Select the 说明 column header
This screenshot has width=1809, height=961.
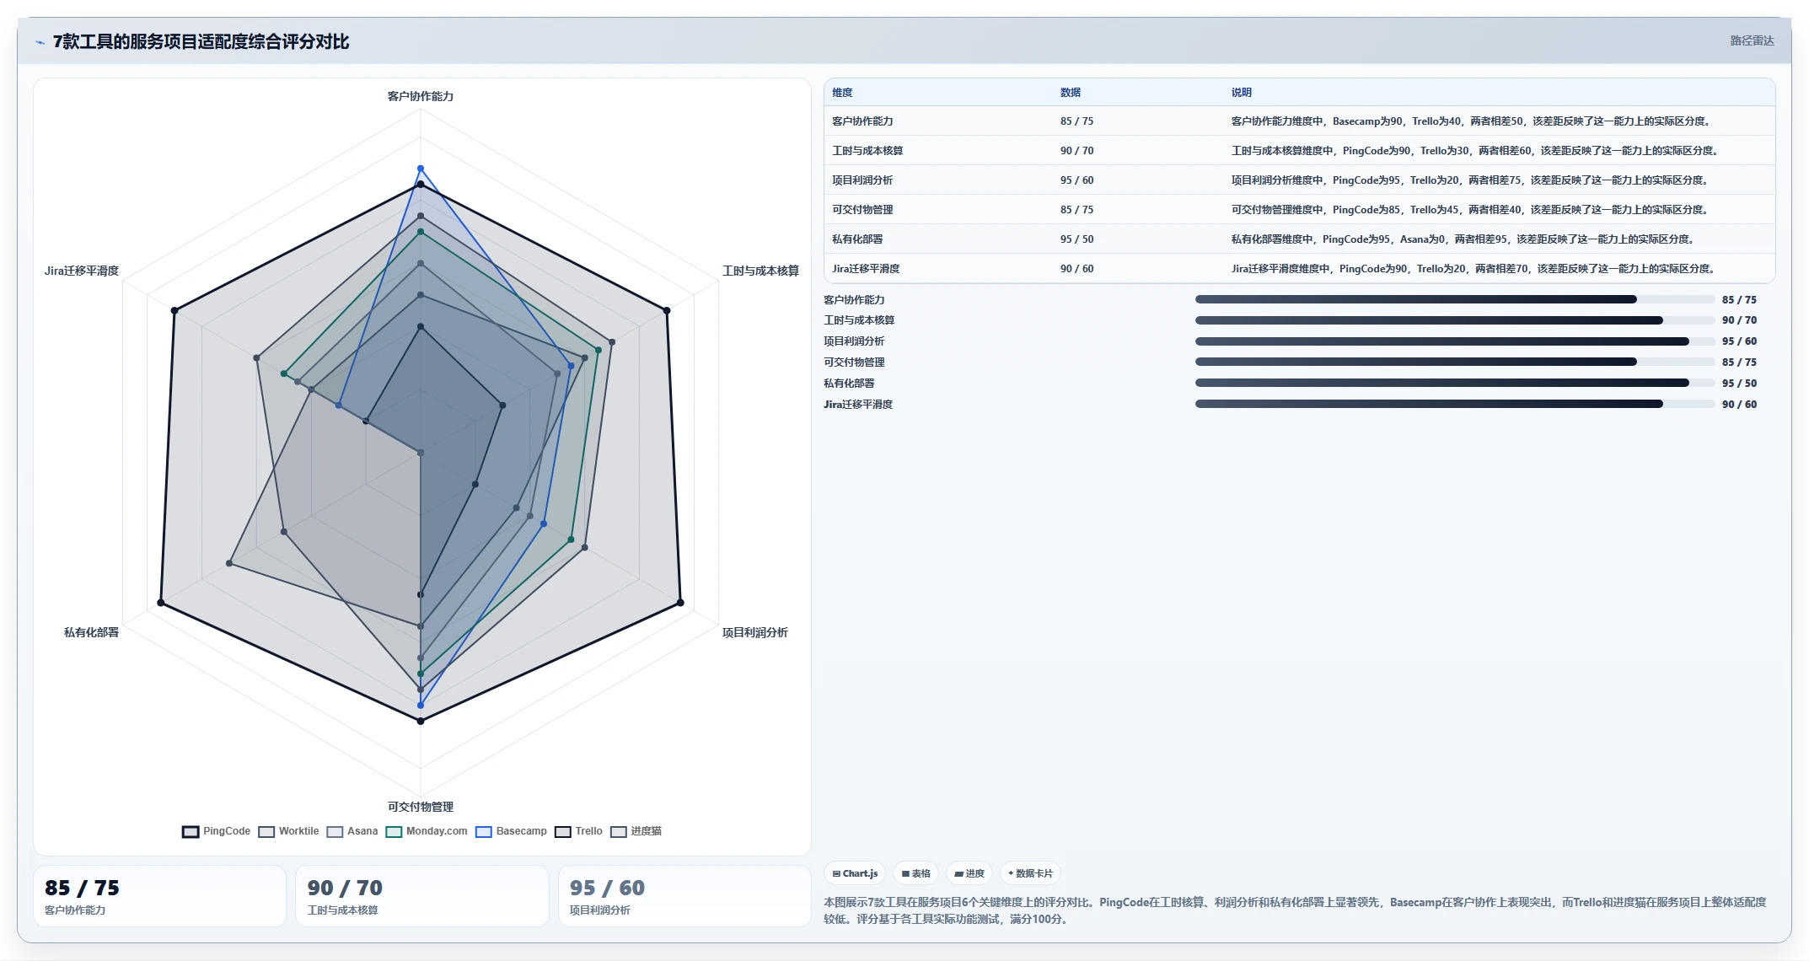click(x=1241, y=93)
